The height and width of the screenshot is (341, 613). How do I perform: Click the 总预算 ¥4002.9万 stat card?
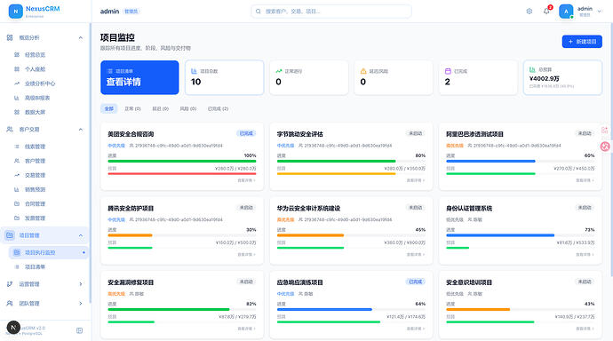(x=562, y=77)
